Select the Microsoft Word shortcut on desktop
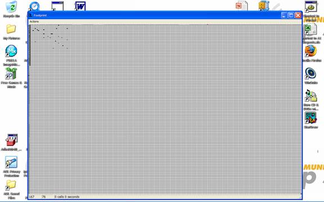 [80, 6]
